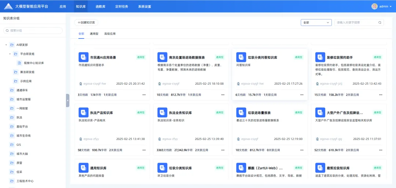Open more options on 垃圾分类问答知识库 card
This screenshot has height=188, width=396.
pyautogui.click(x=302, y=95)
